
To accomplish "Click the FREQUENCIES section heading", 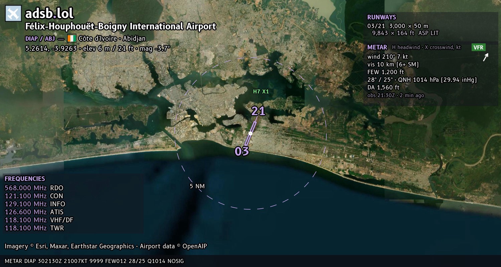I will 25,179.
